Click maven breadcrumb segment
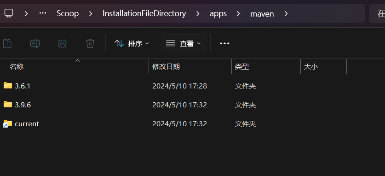This screenshot has width=385, height=176. [x=262, y=14]
